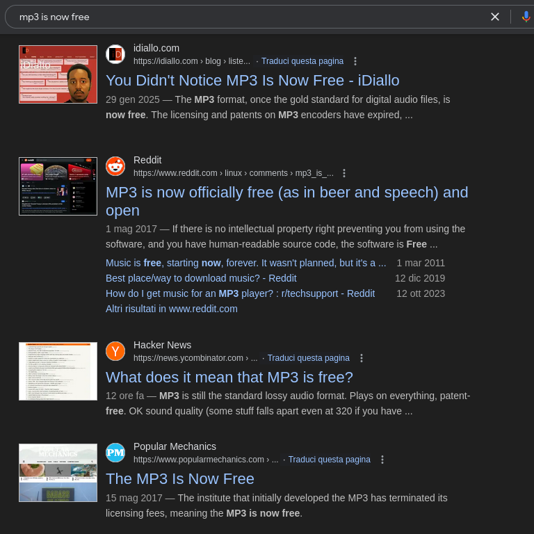The width and height of the screenshot is (534, 534).
Task: Click the idiallo.com URL breadcrumb
Action: point(192,61)
